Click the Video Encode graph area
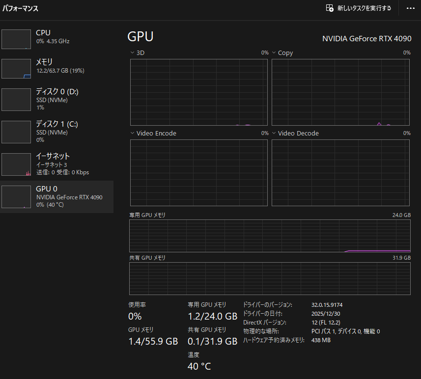Screen dimensions: 421x379 click(x=198, y=173)
